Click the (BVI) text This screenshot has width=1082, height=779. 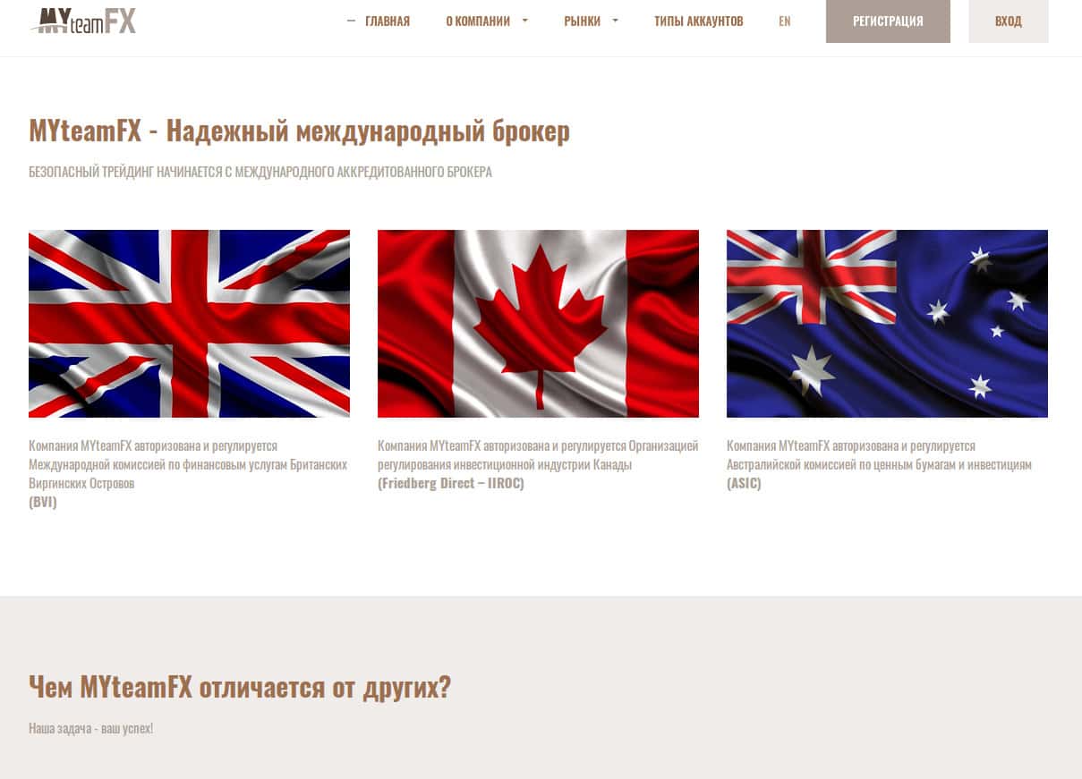click(x=43, y=502)
